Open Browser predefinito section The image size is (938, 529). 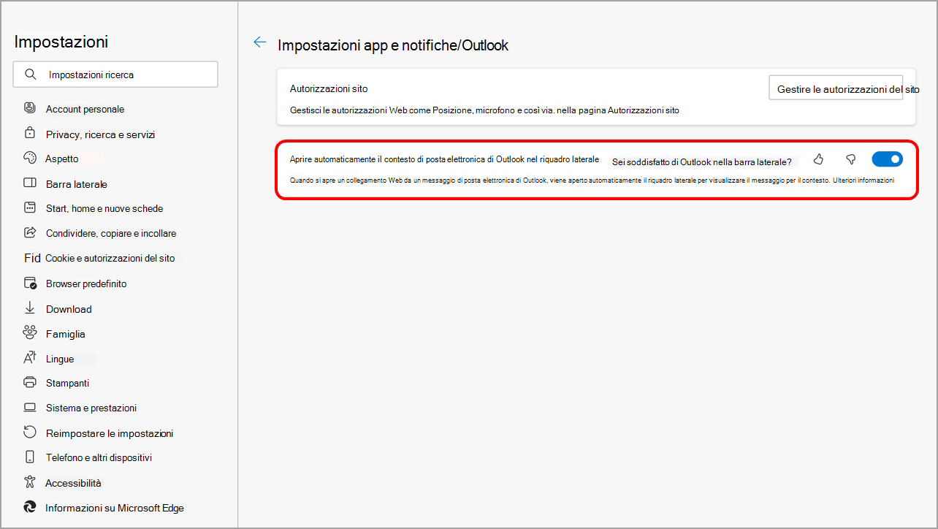coord(86,283)
